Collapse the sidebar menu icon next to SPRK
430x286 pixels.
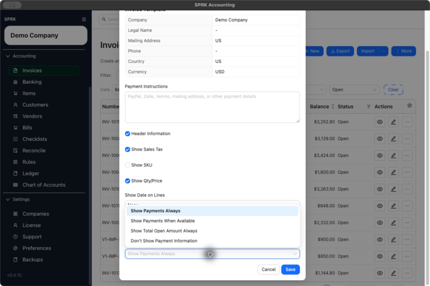[x=84, y=19]
